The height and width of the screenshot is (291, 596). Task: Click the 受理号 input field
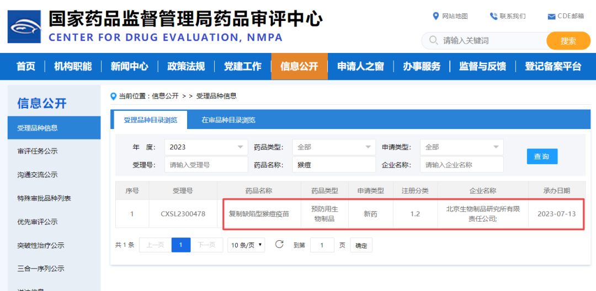(206, 165)
